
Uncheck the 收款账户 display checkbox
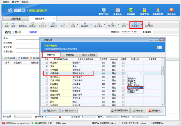pyautogui.click(x=47, y=63)
